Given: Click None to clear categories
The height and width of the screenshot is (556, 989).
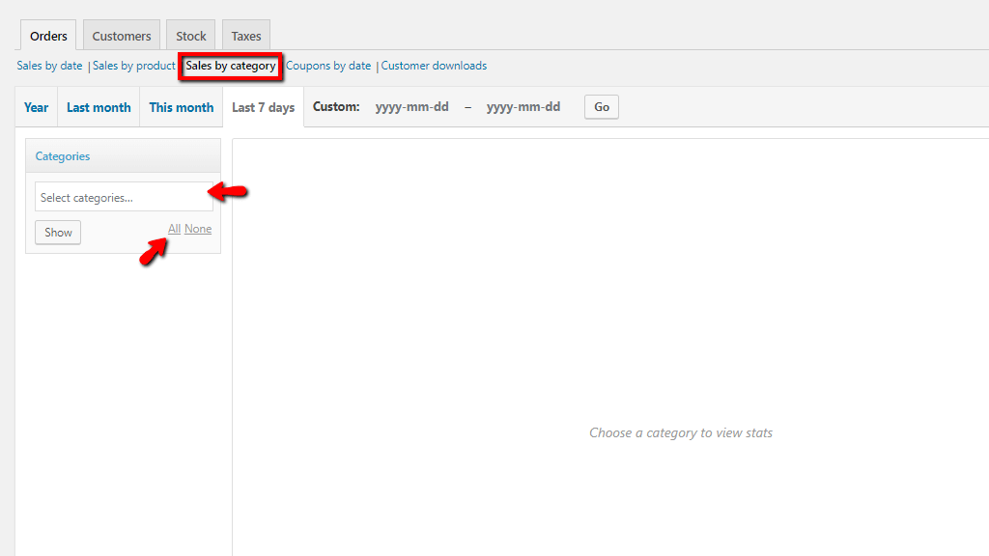Looking at the screenshot, I should [198, 229].
